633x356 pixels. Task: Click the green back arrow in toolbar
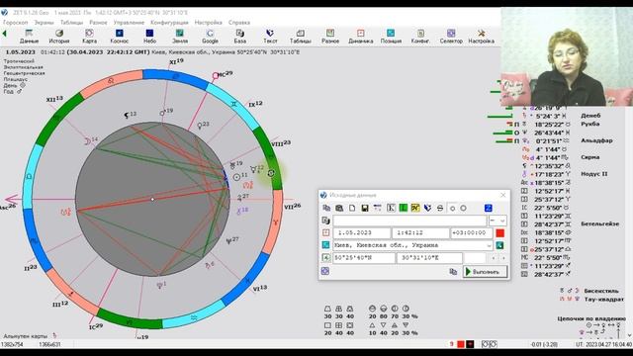point(4,34)
